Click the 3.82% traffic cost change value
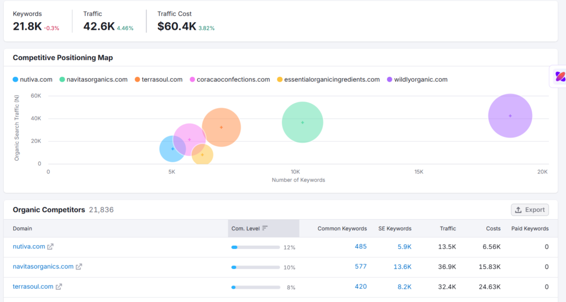Screen dimensions: 566x302 207,28
